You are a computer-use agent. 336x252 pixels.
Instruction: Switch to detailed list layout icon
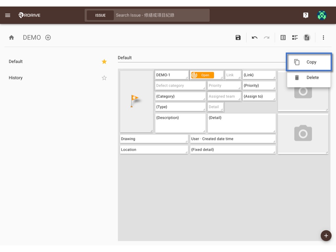coord(295,38)
